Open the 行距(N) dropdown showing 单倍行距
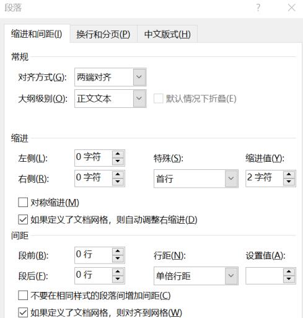Screen dimensions: 303x318 pos(196,276)
